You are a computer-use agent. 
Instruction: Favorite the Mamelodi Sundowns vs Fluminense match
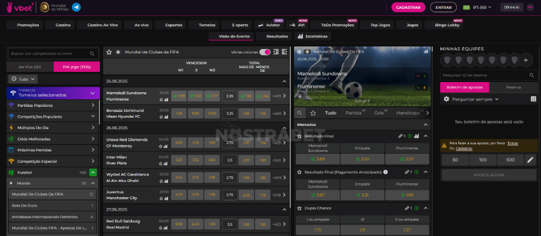[x=161, y=99]
